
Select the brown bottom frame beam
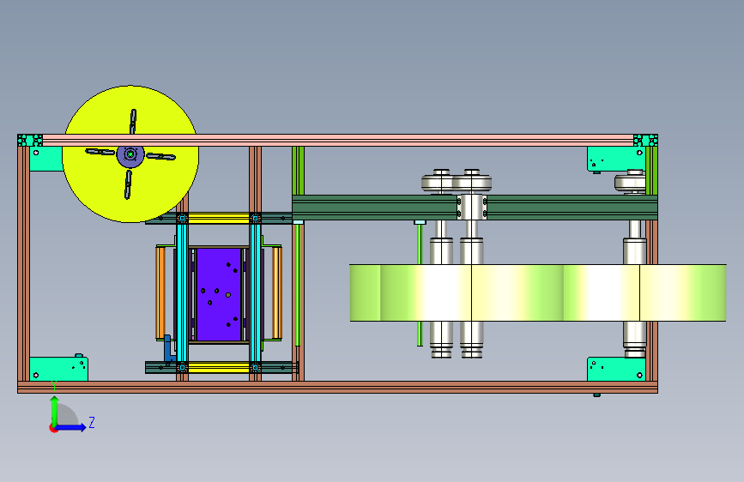[x=337, y=387]
